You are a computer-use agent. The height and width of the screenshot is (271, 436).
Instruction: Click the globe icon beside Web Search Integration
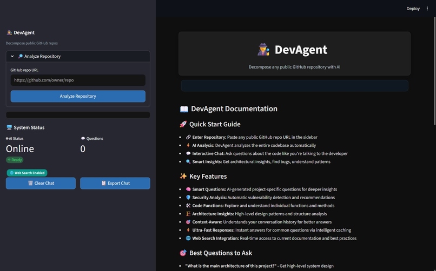(x=188, y=238)
